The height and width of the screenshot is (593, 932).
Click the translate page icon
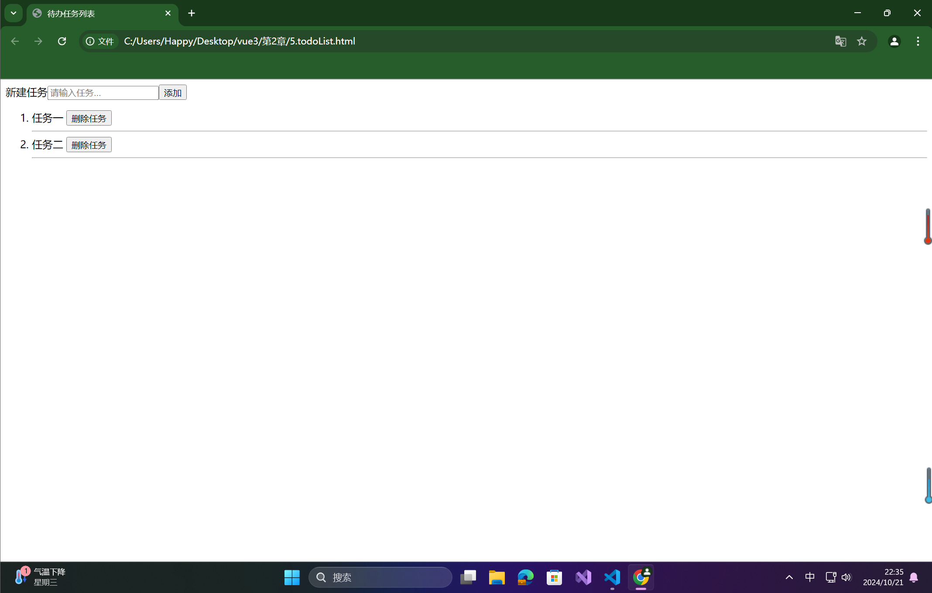[x=840, y=41]
